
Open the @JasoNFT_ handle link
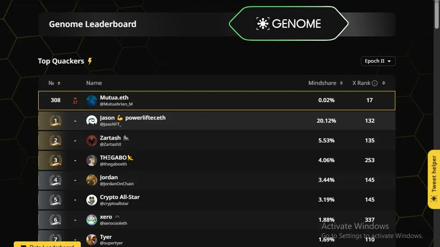(110, 124)
